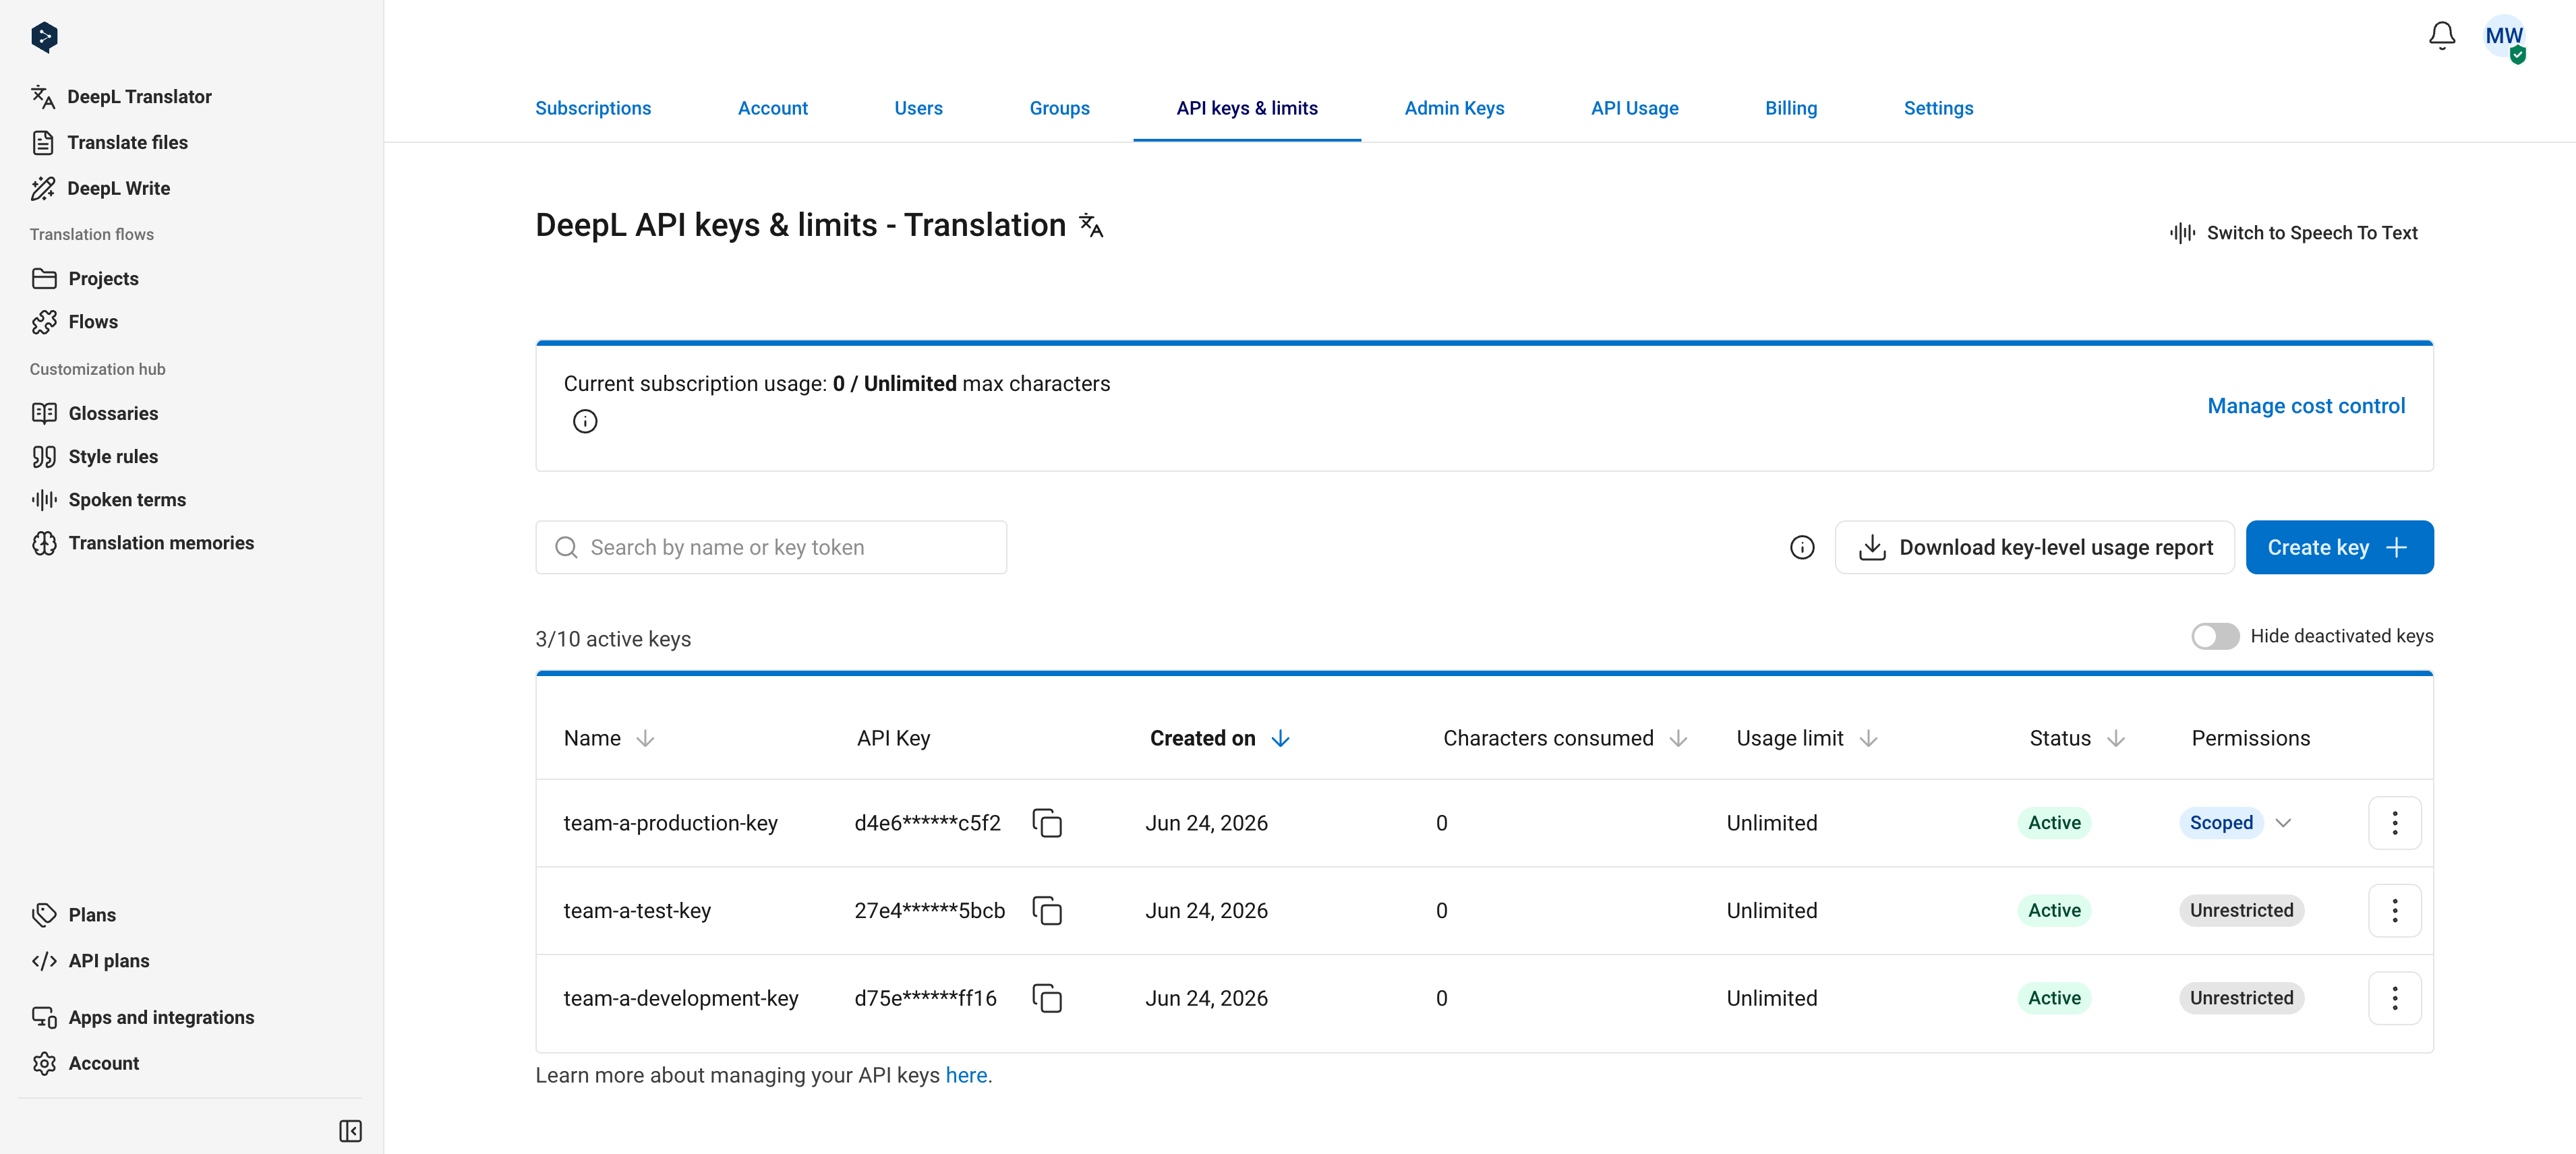Copy the team-a-test-key API key

(1046, 911)
